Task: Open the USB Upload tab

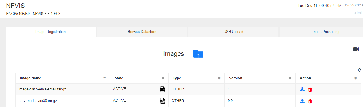Action: [233, 32]
